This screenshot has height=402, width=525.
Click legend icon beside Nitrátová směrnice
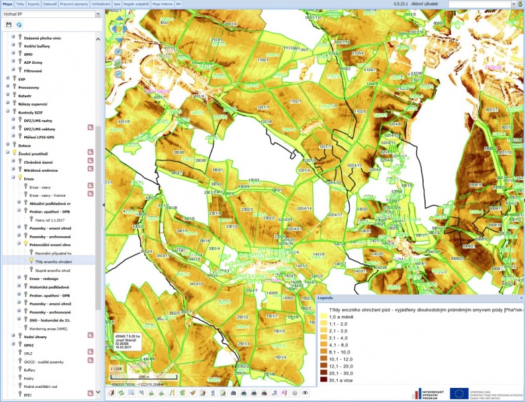tap(90, 170)
